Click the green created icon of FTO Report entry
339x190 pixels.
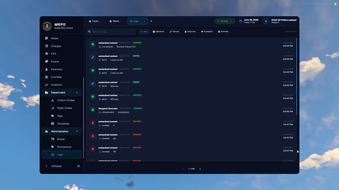coord(93,44)
